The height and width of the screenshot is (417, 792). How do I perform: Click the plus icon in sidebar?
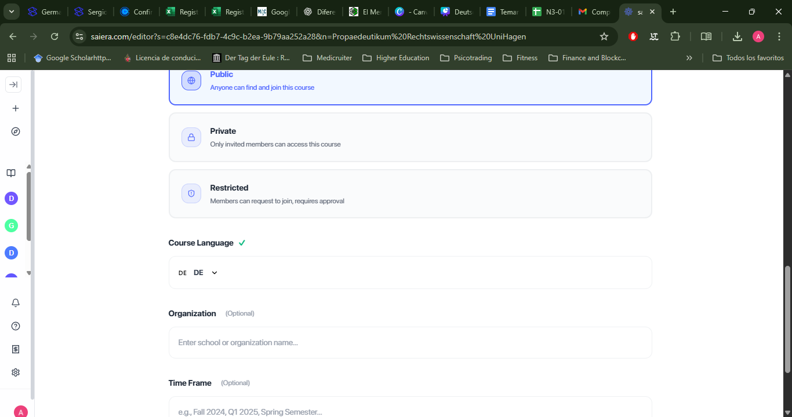click(x=16, y=108)
